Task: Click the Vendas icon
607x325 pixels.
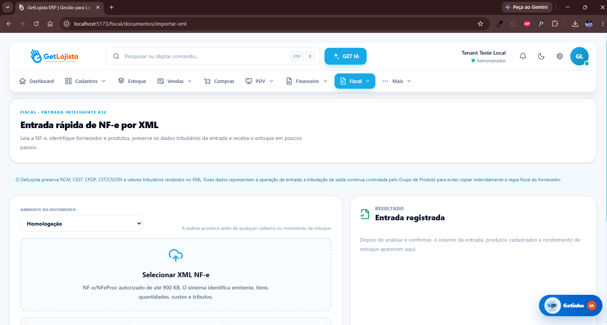Action: click(161, 81)
